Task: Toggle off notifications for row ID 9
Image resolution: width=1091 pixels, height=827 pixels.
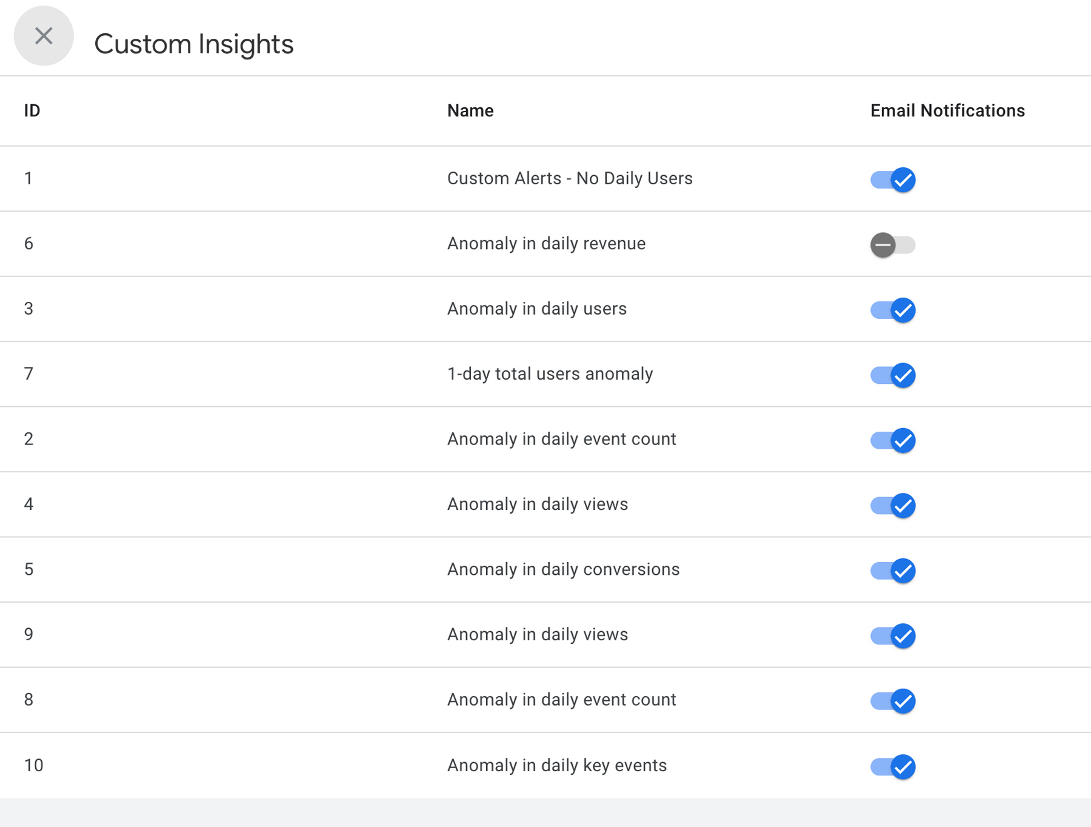Action: pyautogui.click(x=892, y=636)
